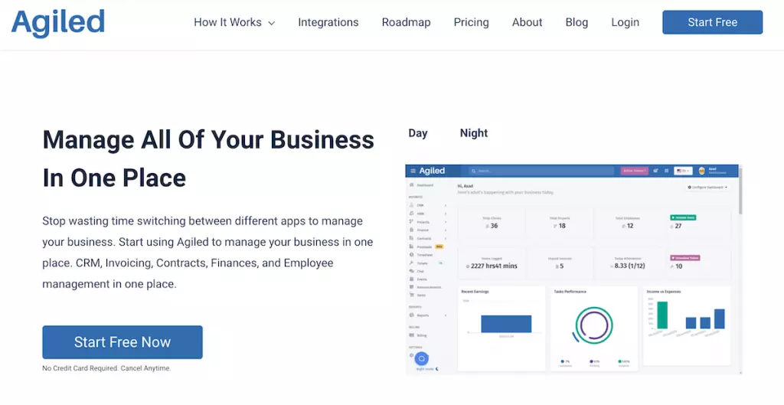Click the search field in dashboard preview

pyautogui.click(x=541, y=171)
